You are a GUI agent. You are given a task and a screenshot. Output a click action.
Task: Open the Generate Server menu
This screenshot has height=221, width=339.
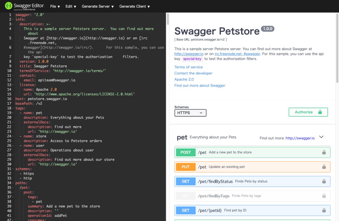pos(98,6)
